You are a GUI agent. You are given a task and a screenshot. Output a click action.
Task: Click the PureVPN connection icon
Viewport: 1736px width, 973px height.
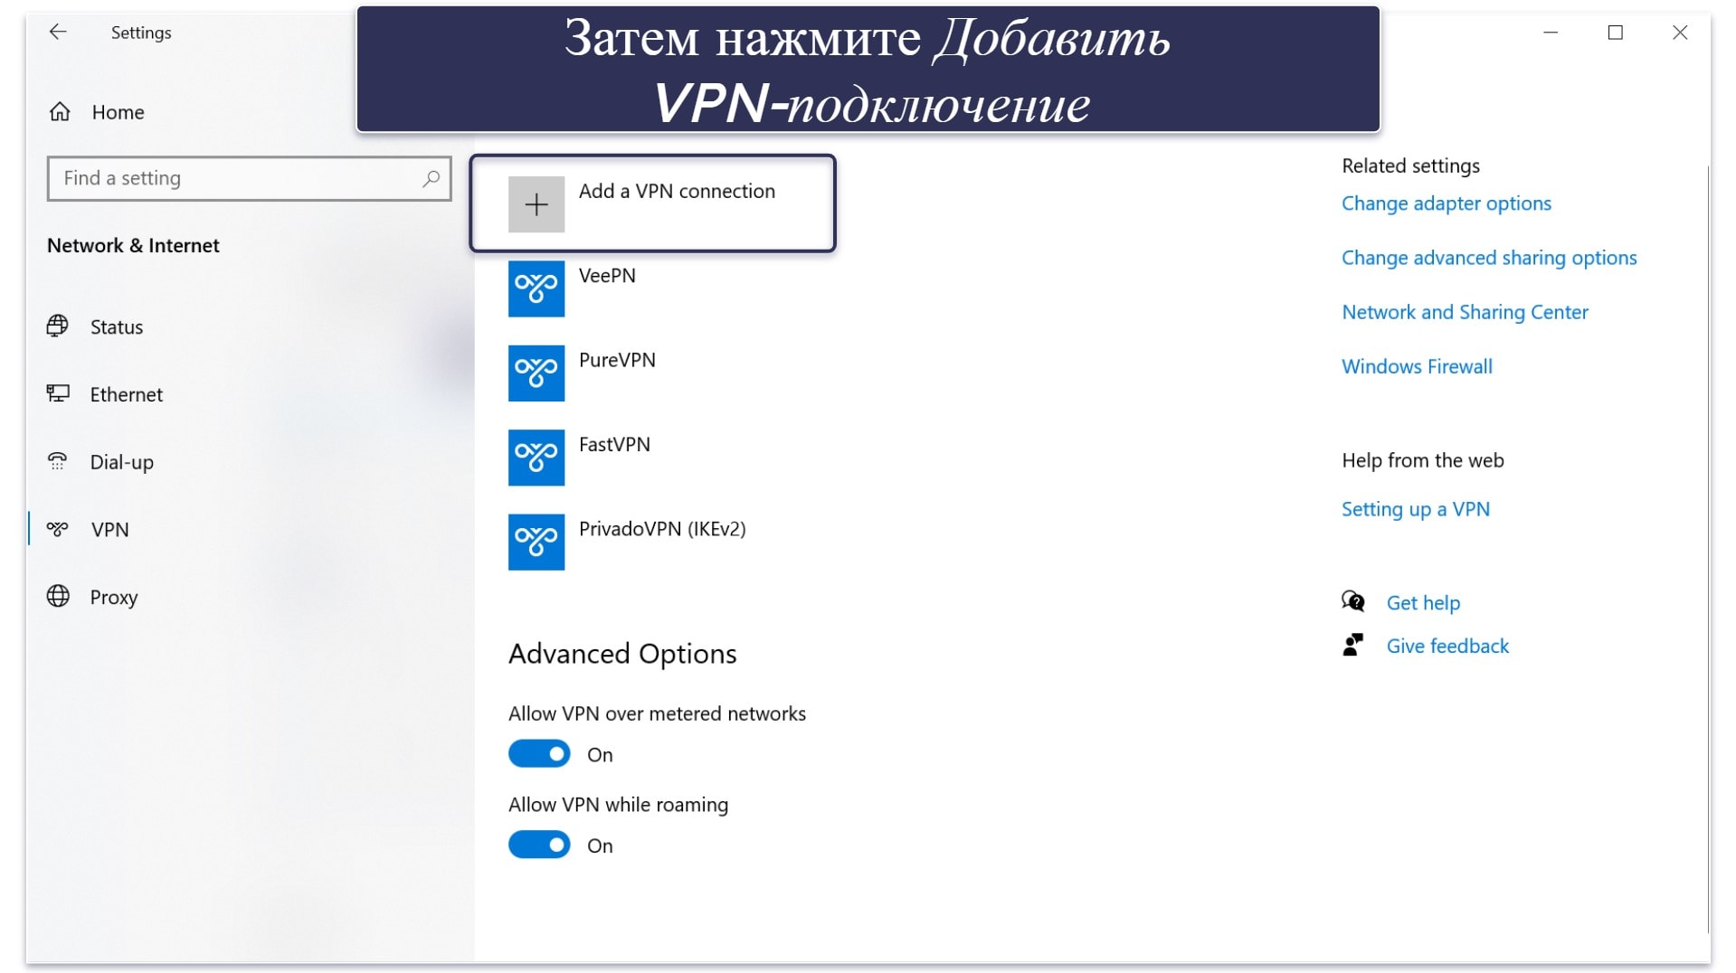536,373
